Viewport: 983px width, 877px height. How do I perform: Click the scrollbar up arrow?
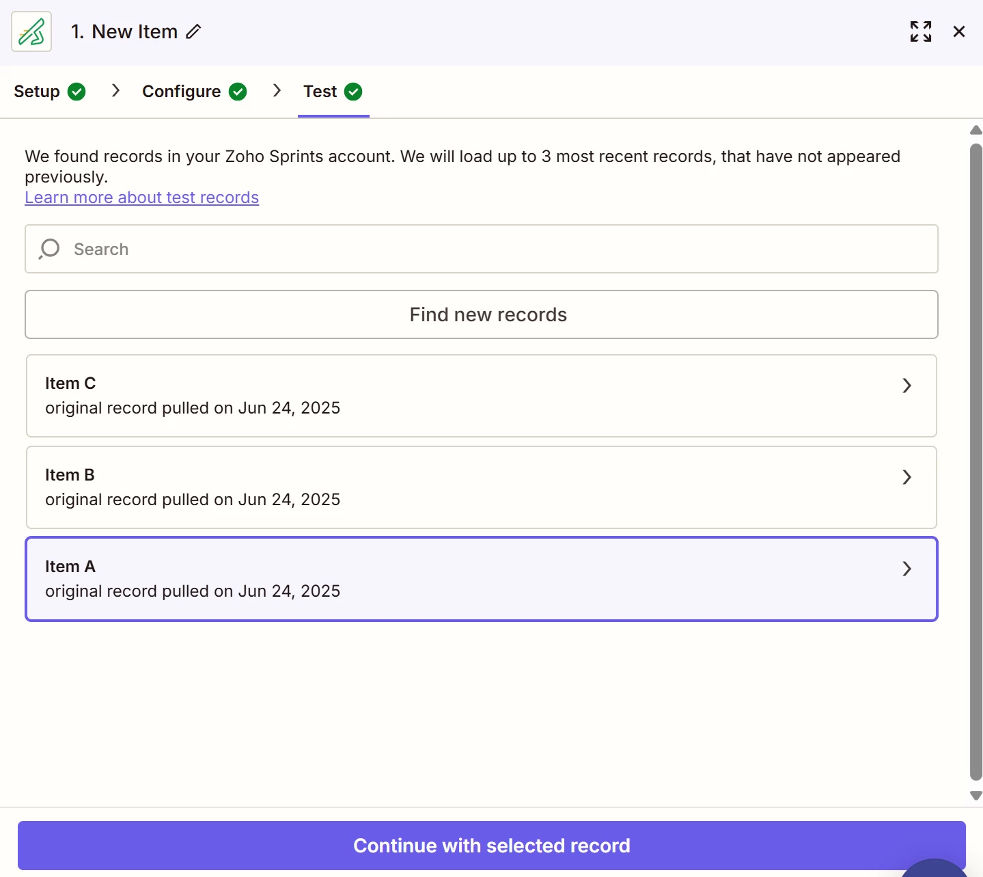tap(976, 130)
